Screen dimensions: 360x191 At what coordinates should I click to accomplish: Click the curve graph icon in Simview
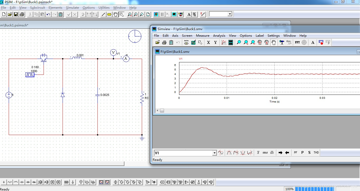pos(224,42)
